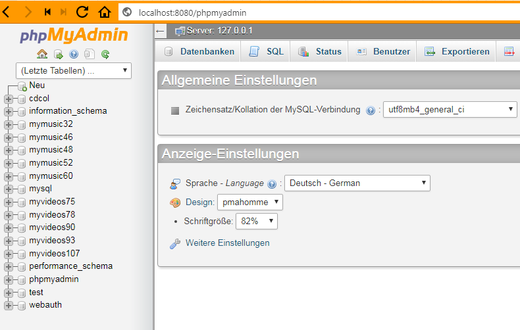Click Neu to create a database
This screenshot has width=520, height=330.
(37, 85)
